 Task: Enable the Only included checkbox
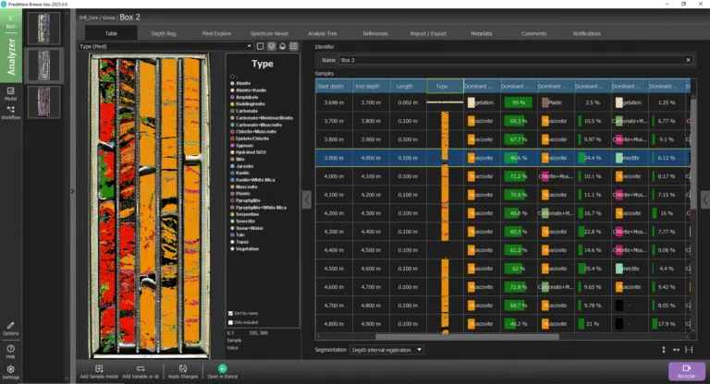[x=231, y=322]
